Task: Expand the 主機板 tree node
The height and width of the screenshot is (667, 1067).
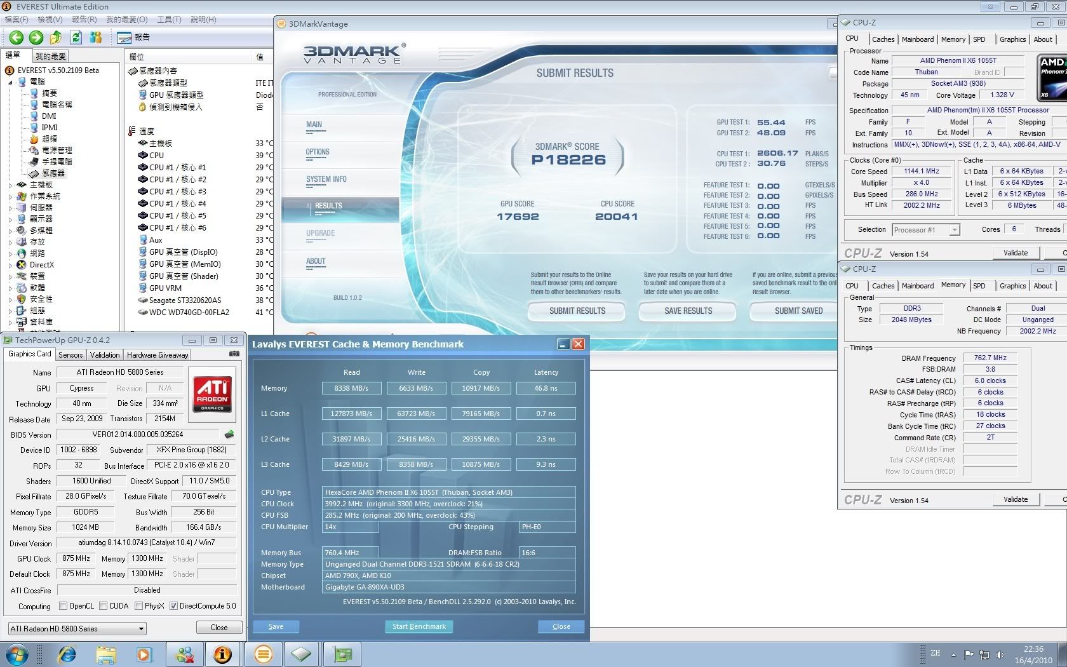Action: (11, 185)
